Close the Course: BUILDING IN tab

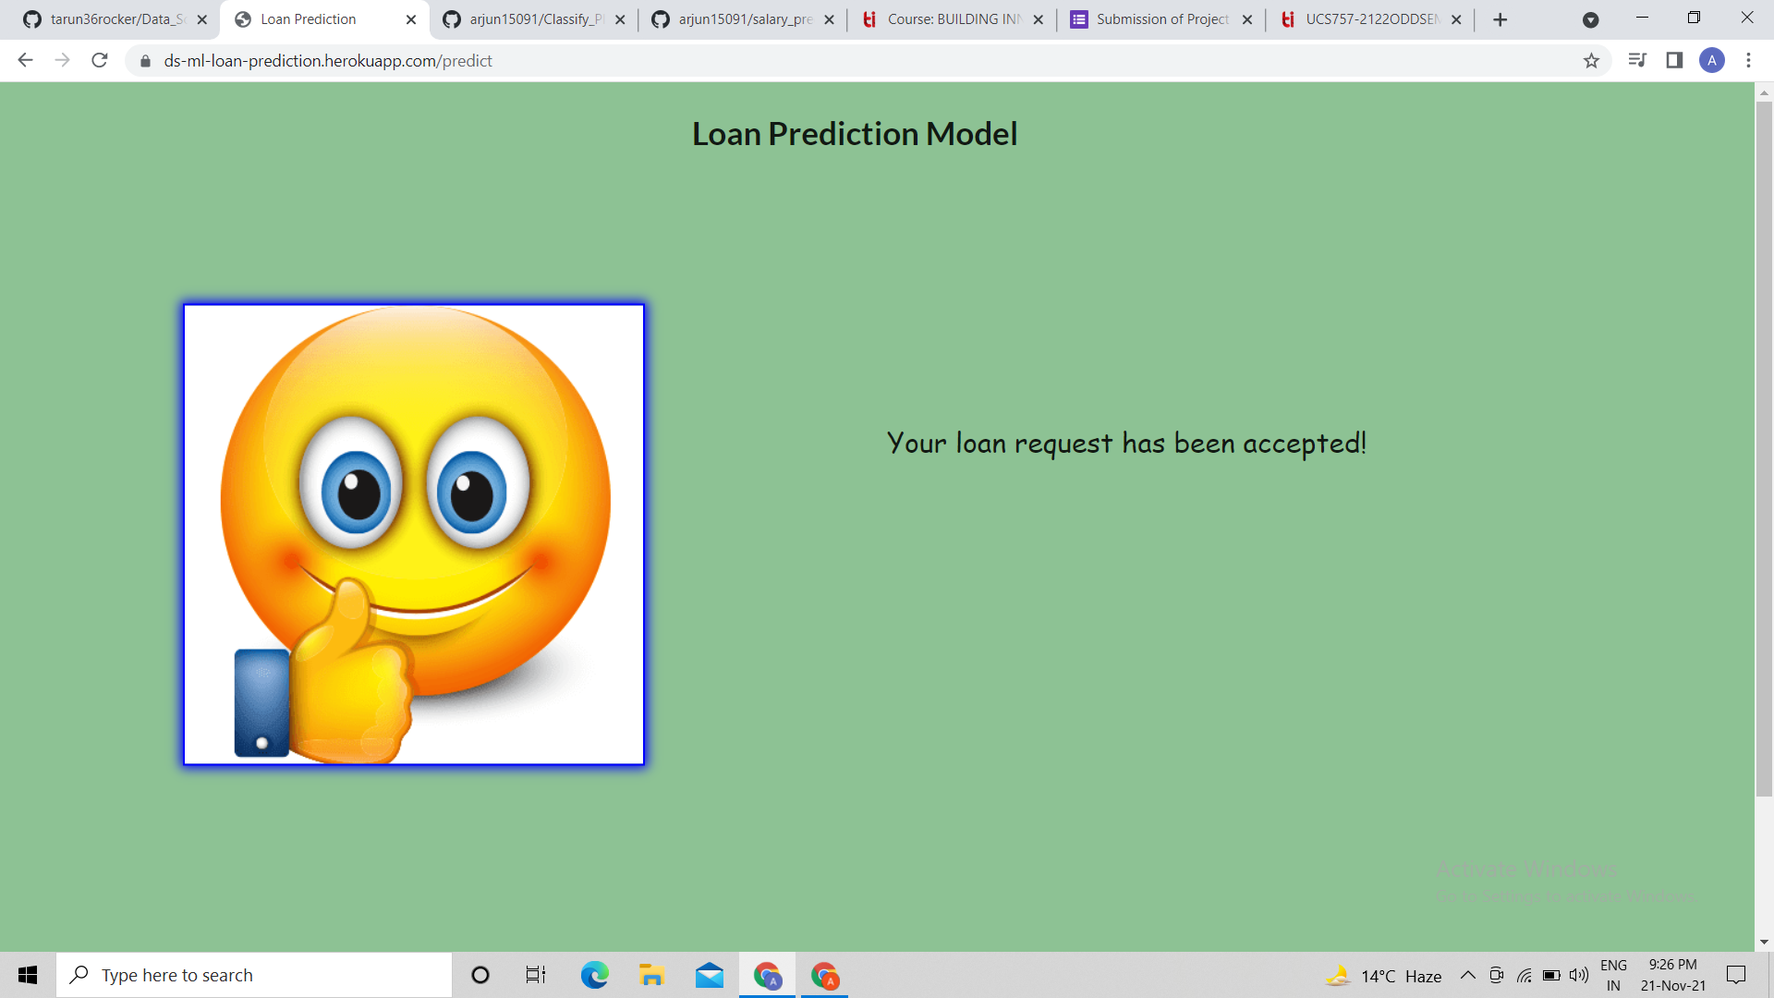[1038, 18]
